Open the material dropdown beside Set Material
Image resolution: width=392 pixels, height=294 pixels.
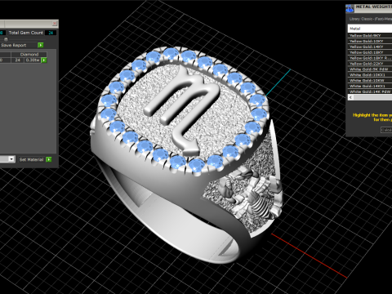[x=11, y=159]
